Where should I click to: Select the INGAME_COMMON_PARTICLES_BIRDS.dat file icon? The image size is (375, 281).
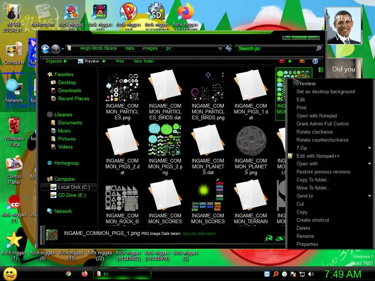[x=165, y=85]
